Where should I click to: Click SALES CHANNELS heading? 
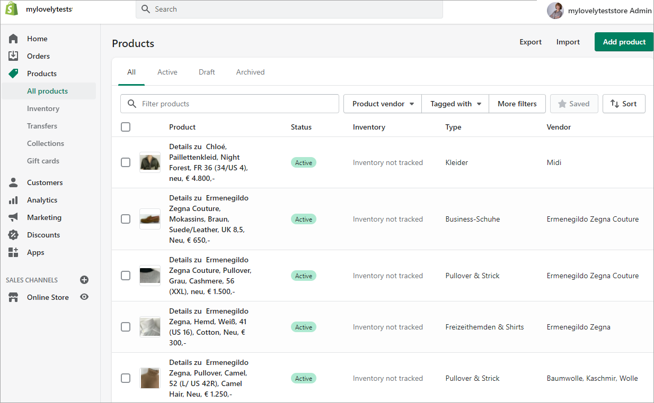coord(32,280)
